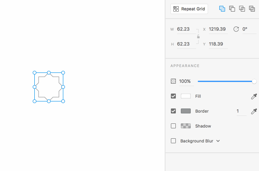
Task: Expand the Background Blur dropdown arrow
Action: tap(218, 141)
